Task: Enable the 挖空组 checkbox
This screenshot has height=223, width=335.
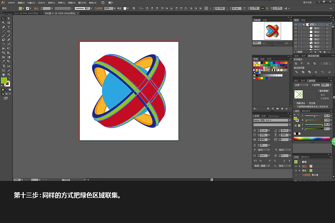Action: 307,103
